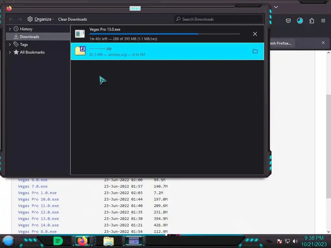Expand the All Bookmarks tree node
Image resolution: width=331 pixels, height=248 pixels.
pyautogui.click(x=10, y=52)
